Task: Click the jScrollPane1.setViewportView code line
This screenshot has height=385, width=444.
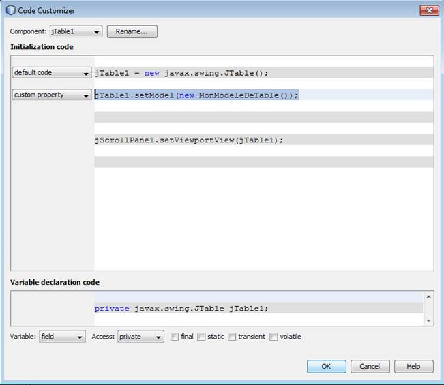Action: (188, 140)
